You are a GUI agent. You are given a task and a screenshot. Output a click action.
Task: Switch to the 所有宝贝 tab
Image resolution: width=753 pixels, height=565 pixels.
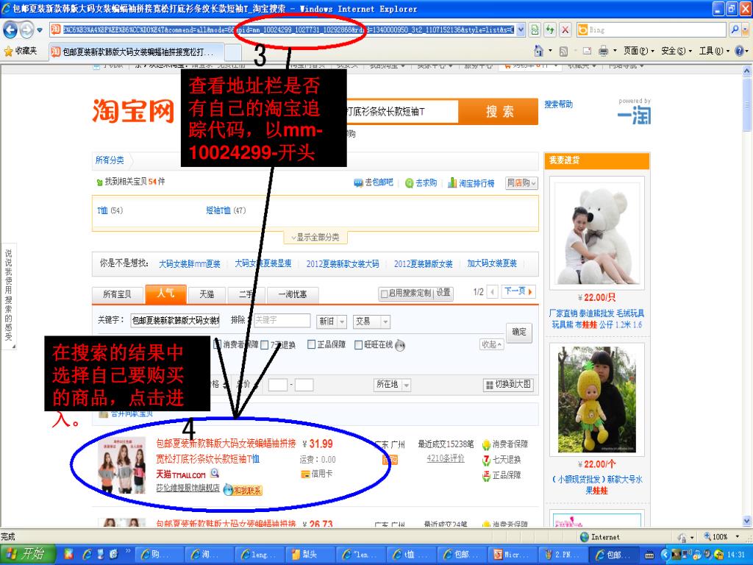pos(117,294)
